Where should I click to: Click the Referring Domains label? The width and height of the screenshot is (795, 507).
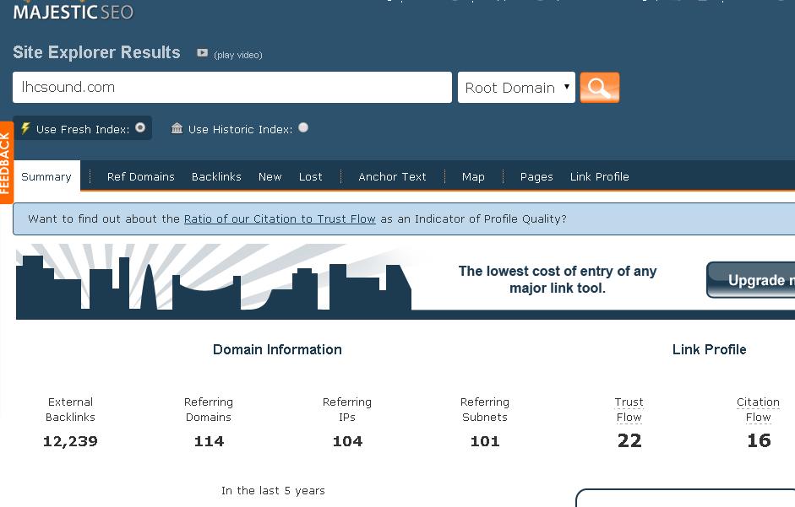click(209, 409)
